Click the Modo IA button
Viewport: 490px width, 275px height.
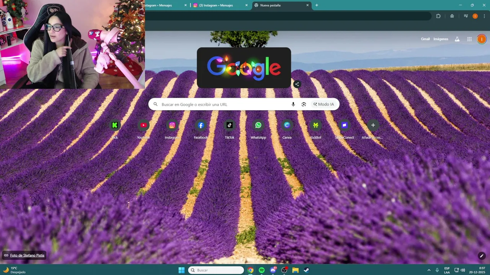[x=323, y=104]
